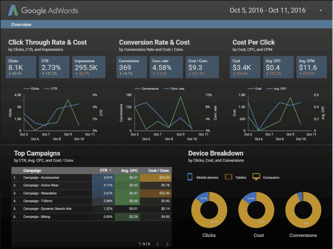333x249 pixels.
Task: Select the Avg. CPC $0.4 scorecard
Action: click(x=278, y=67)
